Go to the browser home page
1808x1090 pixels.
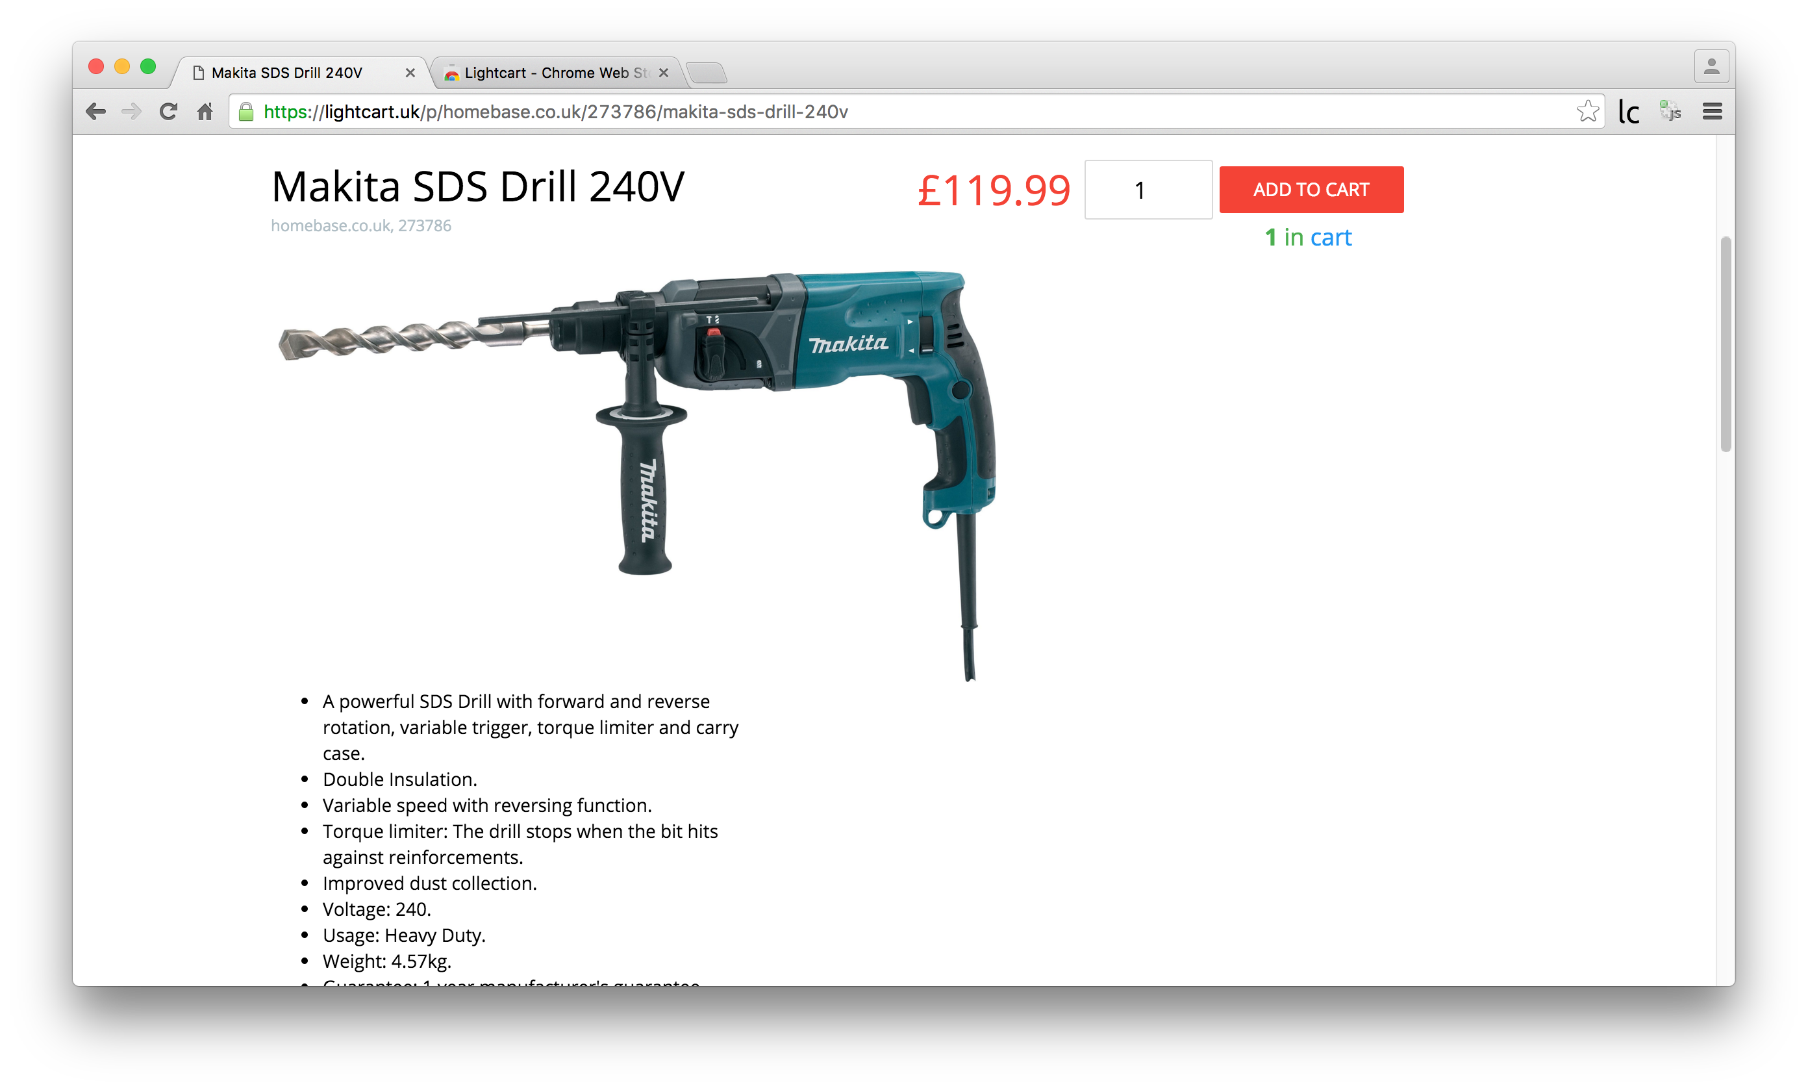pyautogui.click(x=205, y=112)
